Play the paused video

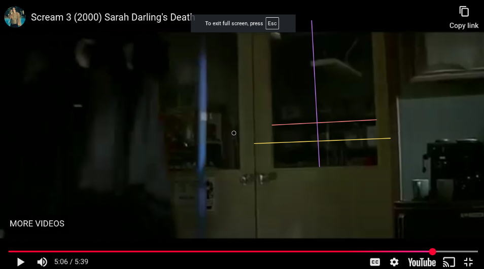(21, 262)
